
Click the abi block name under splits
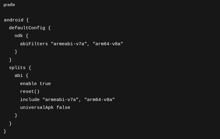click(x=19, y=75)
